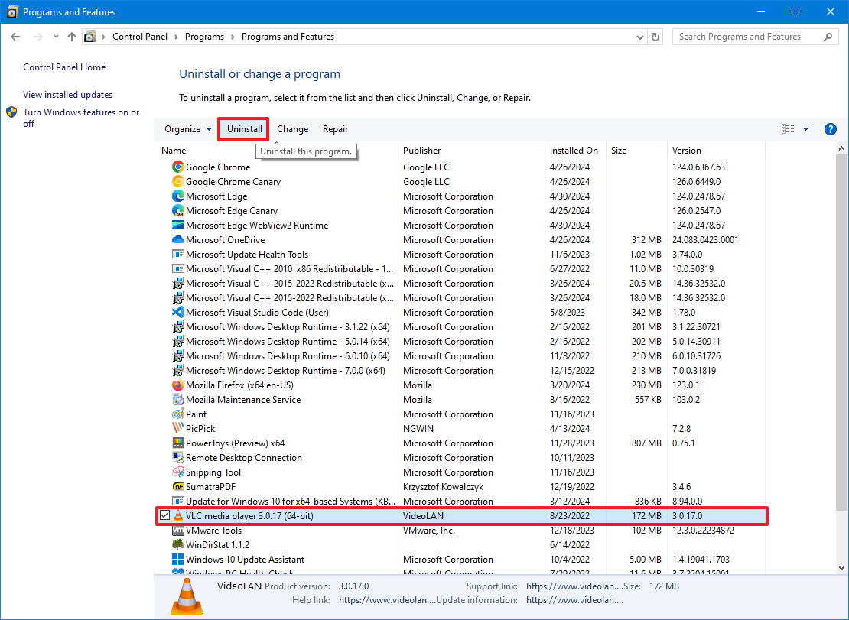Screen dimensions: 849x620
Task: Select the VLC media player cone icon
Action: click(177, 515)
